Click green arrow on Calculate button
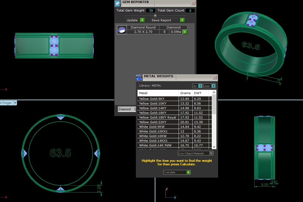303x202 pixels. click(188, 172)
